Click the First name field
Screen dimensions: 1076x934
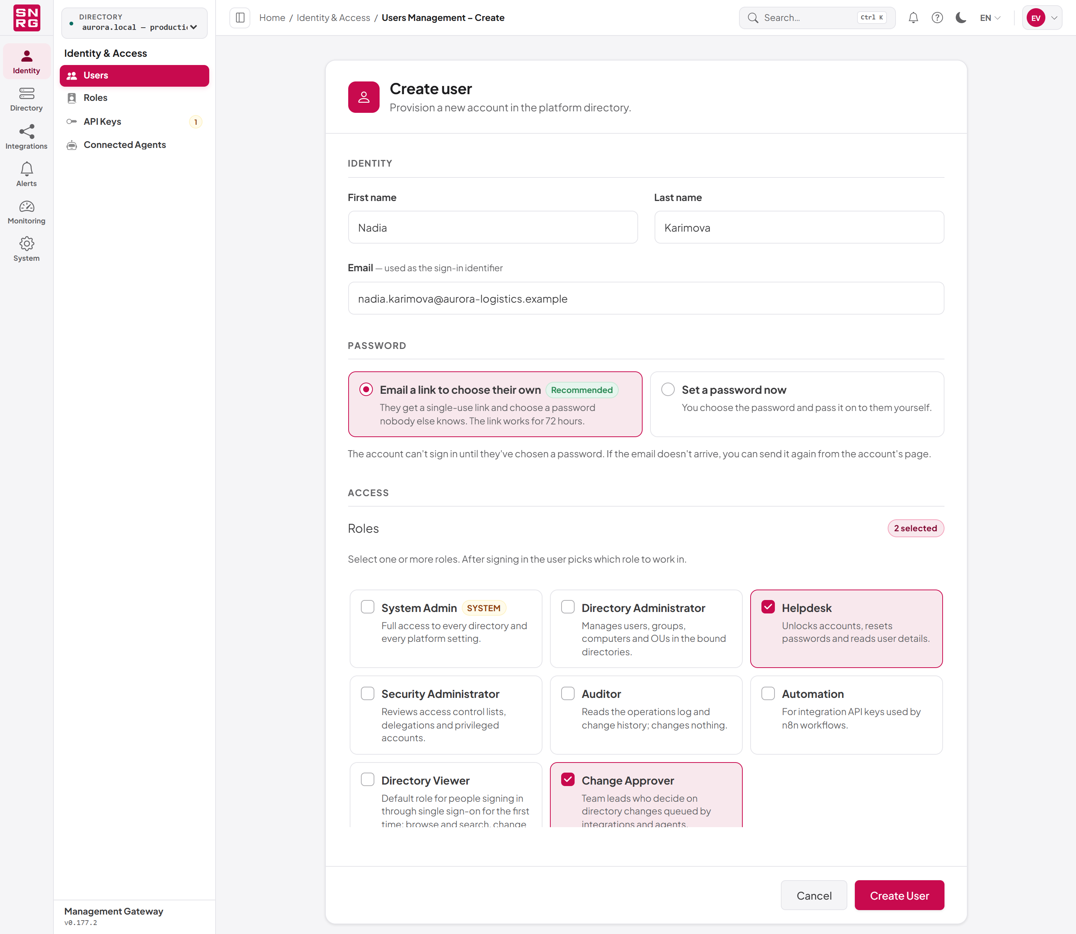pyautogui.click(x=493, y=227)
